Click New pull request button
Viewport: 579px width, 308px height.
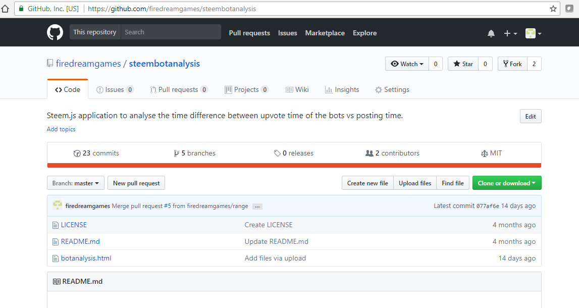click(136, 183)
